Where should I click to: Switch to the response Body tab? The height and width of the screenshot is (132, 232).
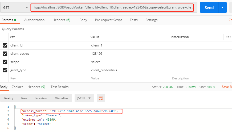[x=4, y=87]
